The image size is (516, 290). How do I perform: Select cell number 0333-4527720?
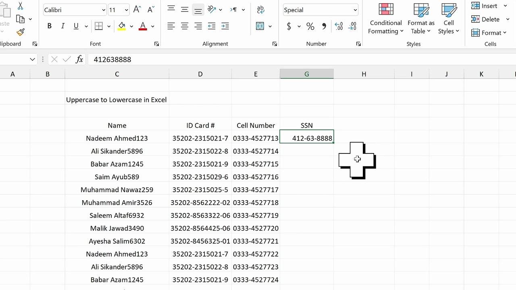pos(256,228)
